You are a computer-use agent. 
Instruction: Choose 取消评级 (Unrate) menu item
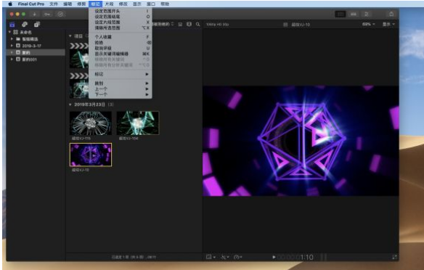(121, 48)
